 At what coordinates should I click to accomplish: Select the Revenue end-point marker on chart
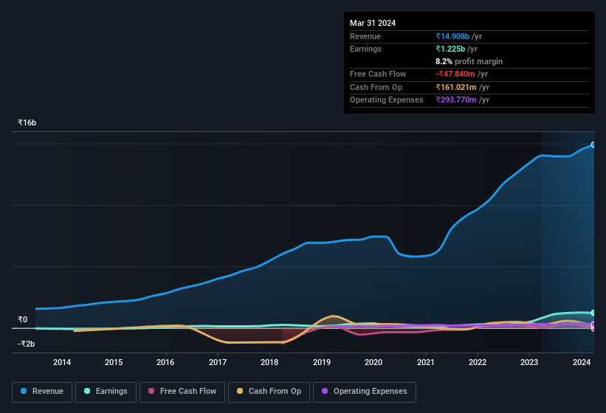(593, 145)
